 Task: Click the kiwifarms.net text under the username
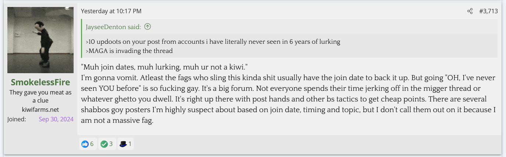(x=40, y=110)
